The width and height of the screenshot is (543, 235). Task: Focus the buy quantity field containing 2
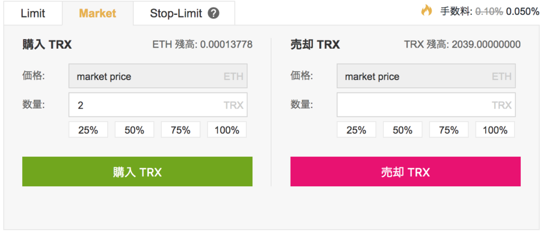point(158,105)
